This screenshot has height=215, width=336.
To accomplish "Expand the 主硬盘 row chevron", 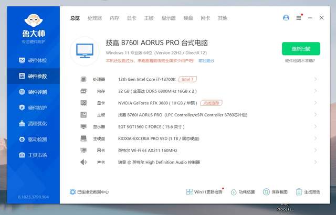I will [x=316, y=138].
